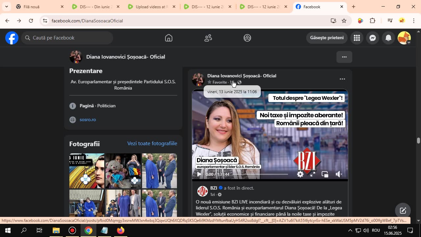Play the BZI live video
421x237 pixels.
coord(199,174)
